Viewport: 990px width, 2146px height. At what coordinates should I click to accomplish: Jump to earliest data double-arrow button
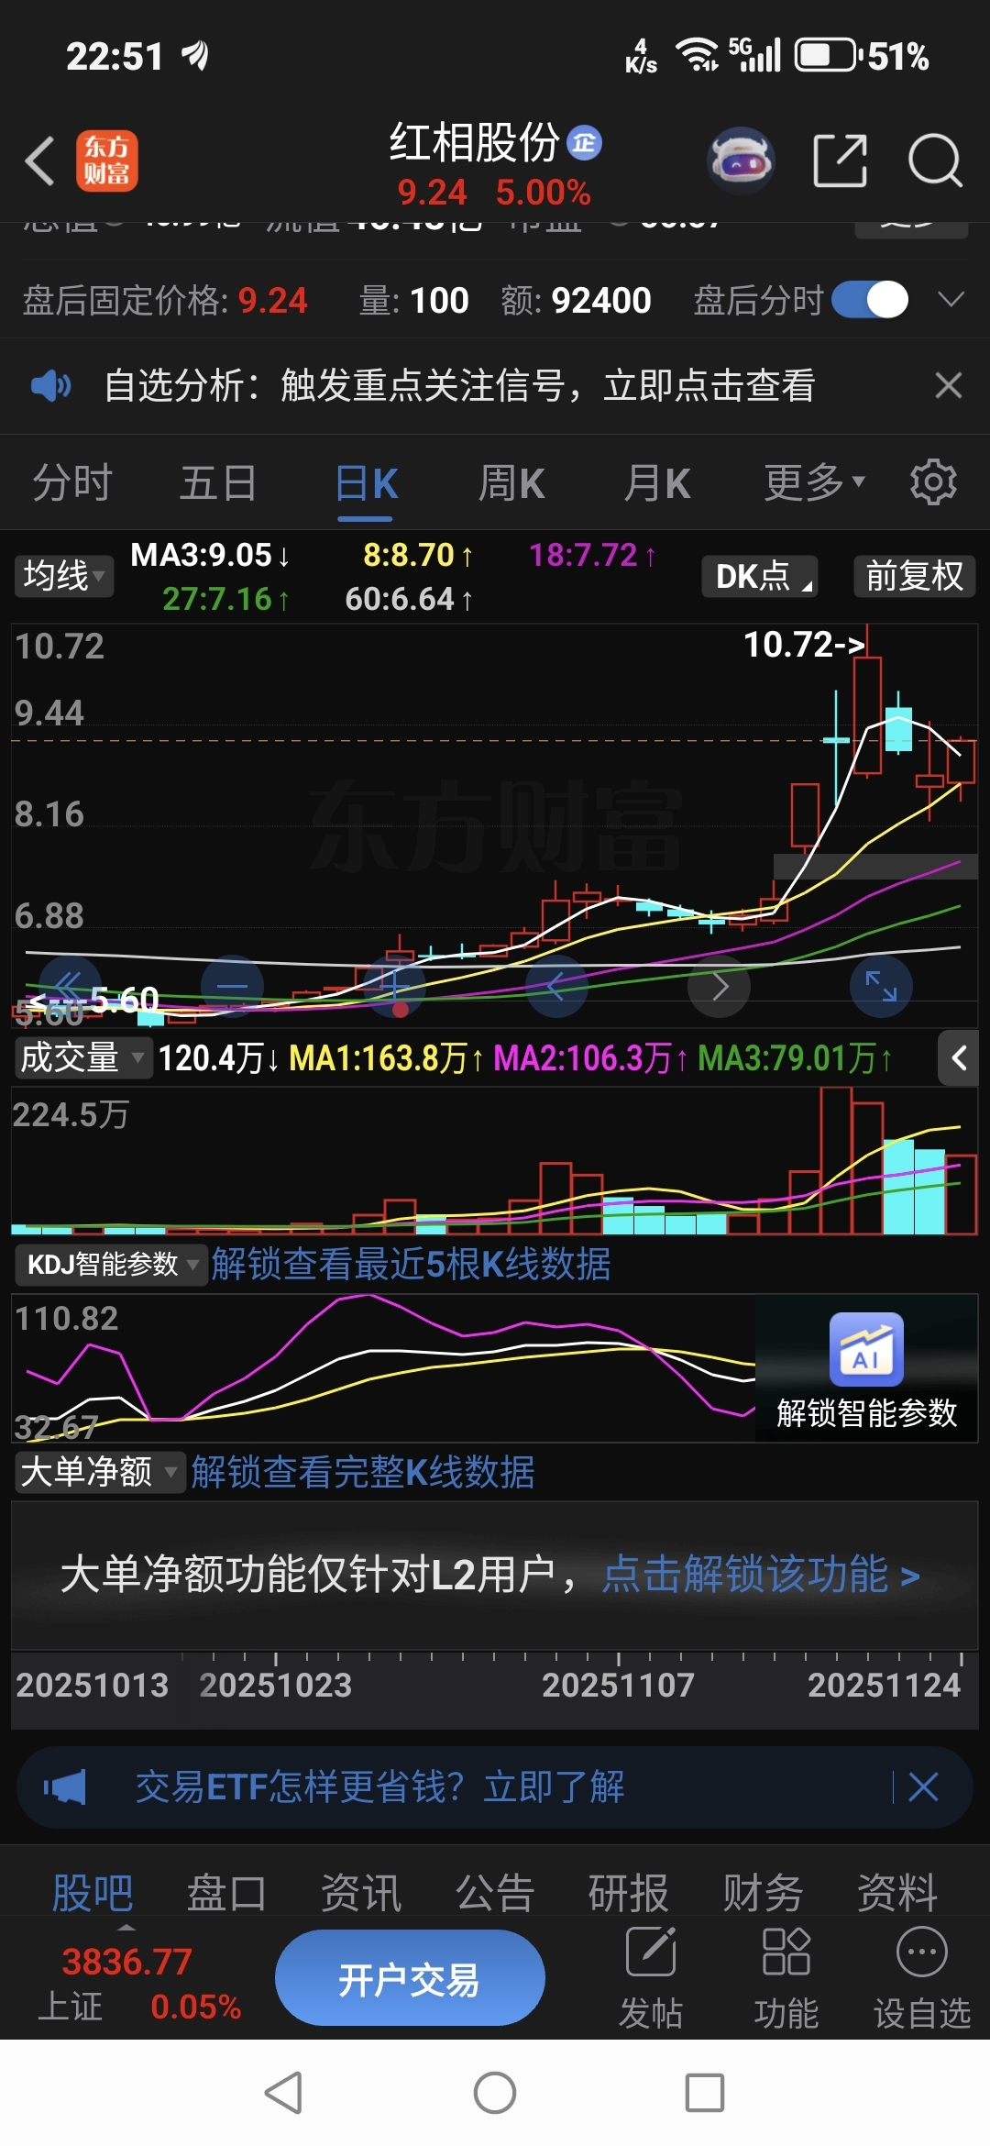point(70,986)
